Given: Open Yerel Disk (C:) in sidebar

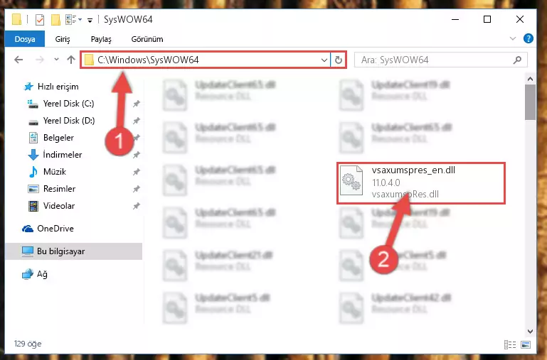Looking at the screenshot, I should tap(68, 104).
